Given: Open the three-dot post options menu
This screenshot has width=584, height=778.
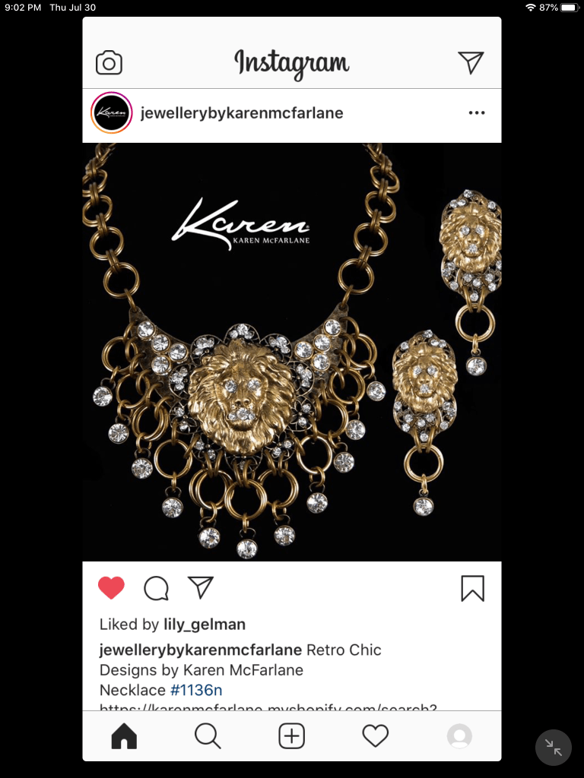Looking at the screenshot, I should click(x=477, y=112).
